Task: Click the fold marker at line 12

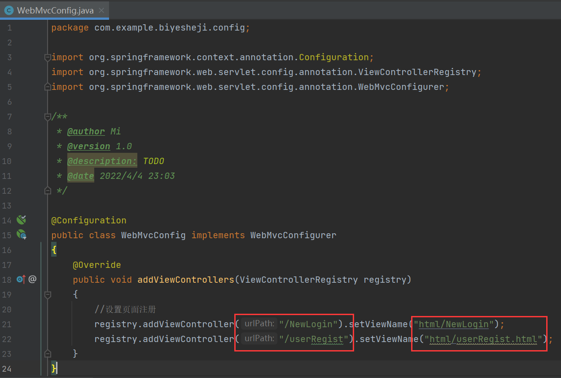Action: coord(48,191)
